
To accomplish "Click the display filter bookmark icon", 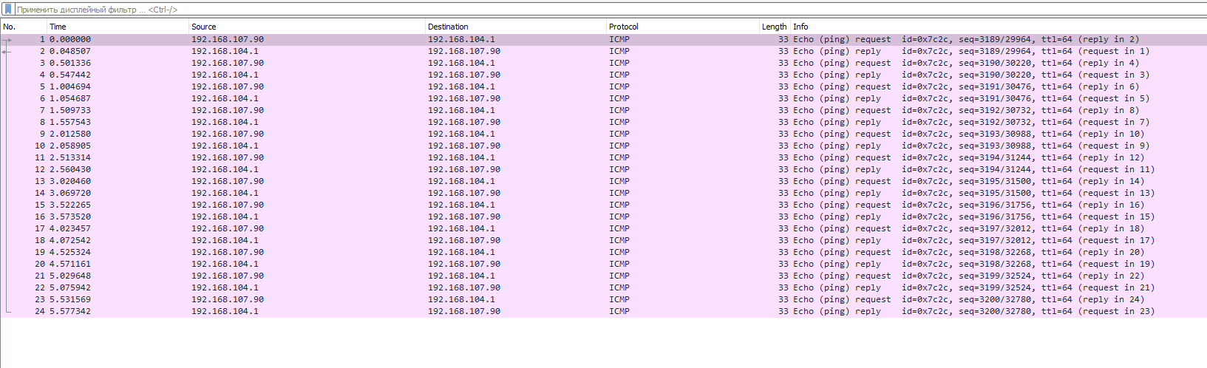I will tap(8, 10).
